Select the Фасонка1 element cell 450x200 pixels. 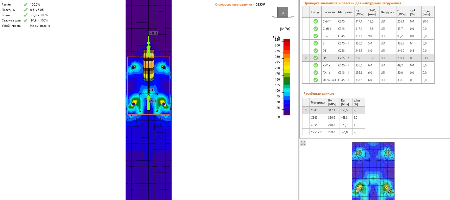(329, 80)
